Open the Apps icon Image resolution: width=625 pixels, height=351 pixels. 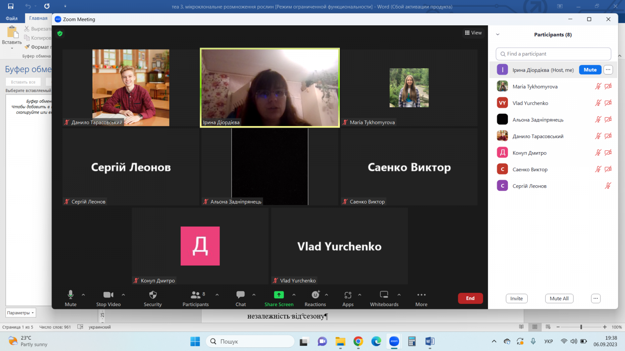(x=348, y=298)
